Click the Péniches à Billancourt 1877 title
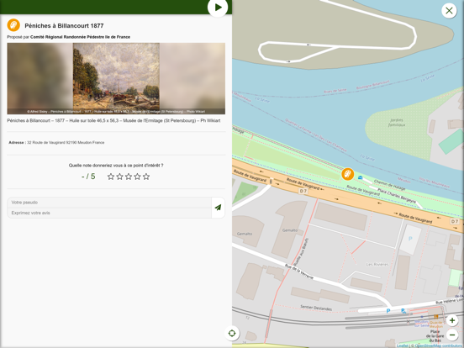Image resolution: width=464 pixels, height=348 pixels. pyautogui.click(x=64, y=26)
